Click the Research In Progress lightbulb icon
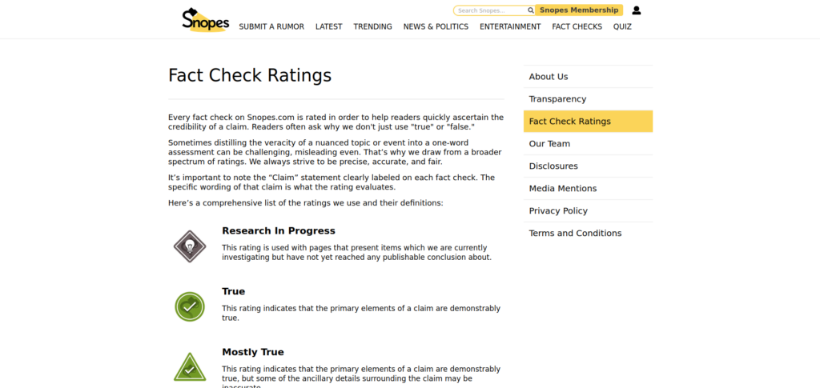Image resolution: width=820 pixels, height=388 pixels. pos(190,246)
